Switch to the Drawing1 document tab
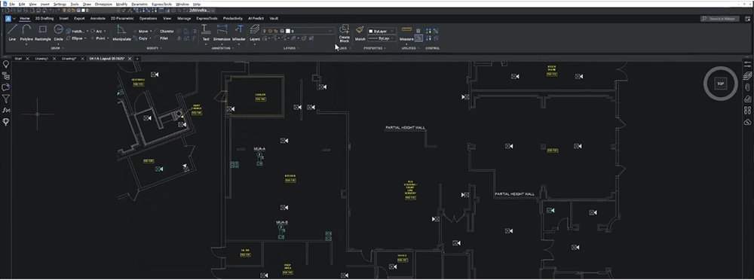 (x=41, y=59)
